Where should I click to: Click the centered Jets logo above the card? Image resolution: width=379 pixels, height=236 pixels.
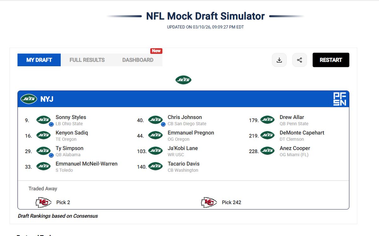(183, 80)
